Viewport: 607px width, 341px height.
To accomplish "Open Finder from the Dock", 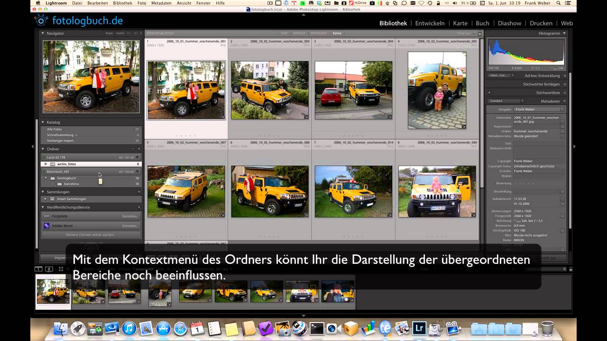I will (61, 328).
